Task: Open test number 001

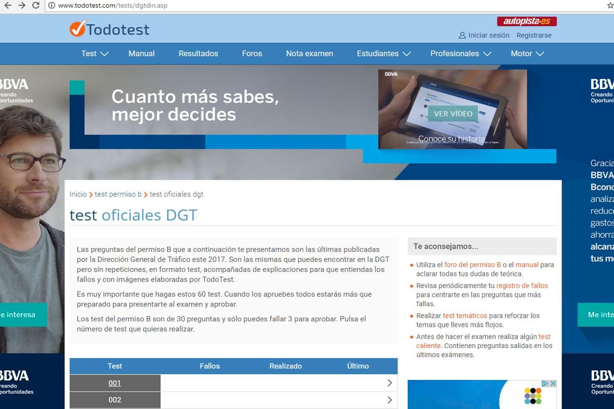Action: pos(115,383)
